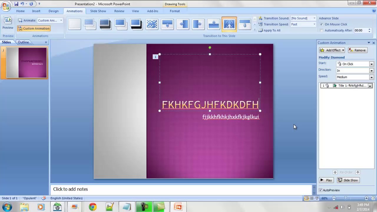Toggle the On Mouse Click checkbox
Screen dimensions: 377x212
tap(321, 24)
